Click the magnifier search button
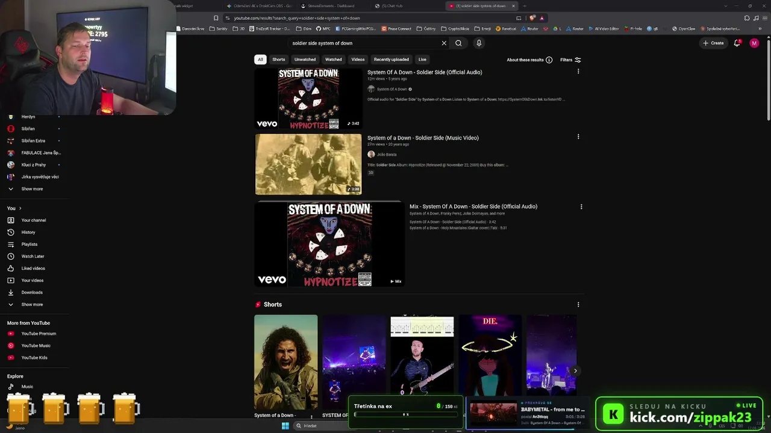Screen dimensions: 771x433 (458, 43)
